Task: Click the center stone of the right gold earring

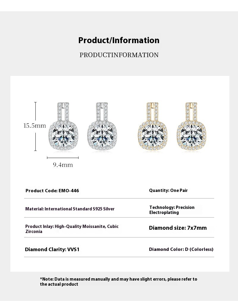Action: point(191,136)
